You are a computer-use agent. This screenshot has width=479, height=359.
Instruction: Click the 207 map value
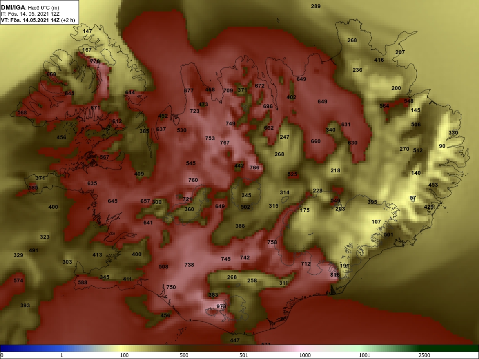[x=400, y=52]
